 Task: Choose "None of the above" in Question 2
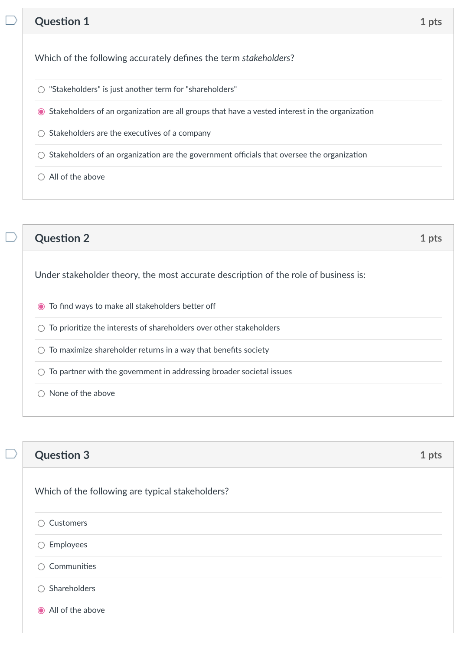pyautogui.click(x=41, y=393)
